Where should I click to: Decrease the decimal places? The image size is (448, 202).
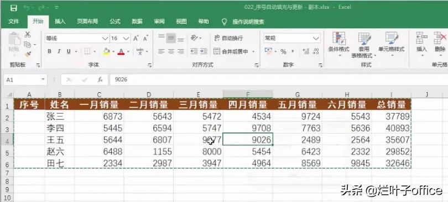[x=316, y=51]
